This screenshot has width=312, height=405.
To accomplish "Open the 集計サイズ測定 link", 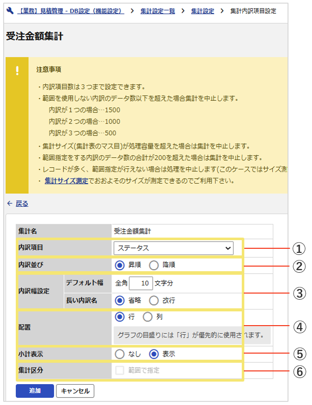I will pyautogui.click(x=66, y=181).
